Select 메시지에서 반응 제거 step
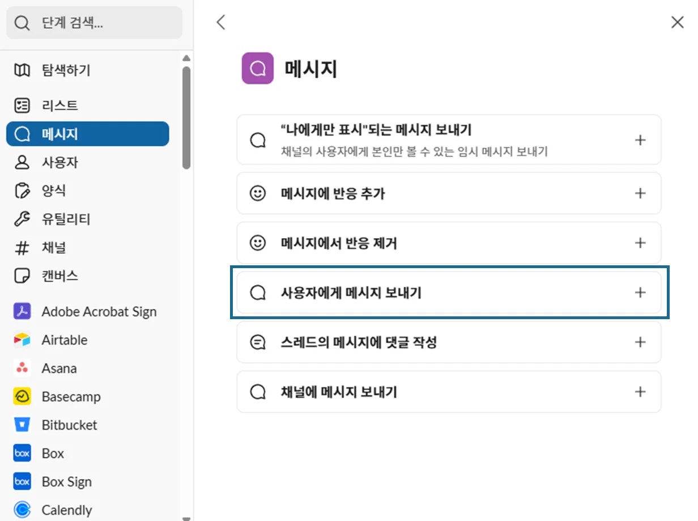 [339, 243]
